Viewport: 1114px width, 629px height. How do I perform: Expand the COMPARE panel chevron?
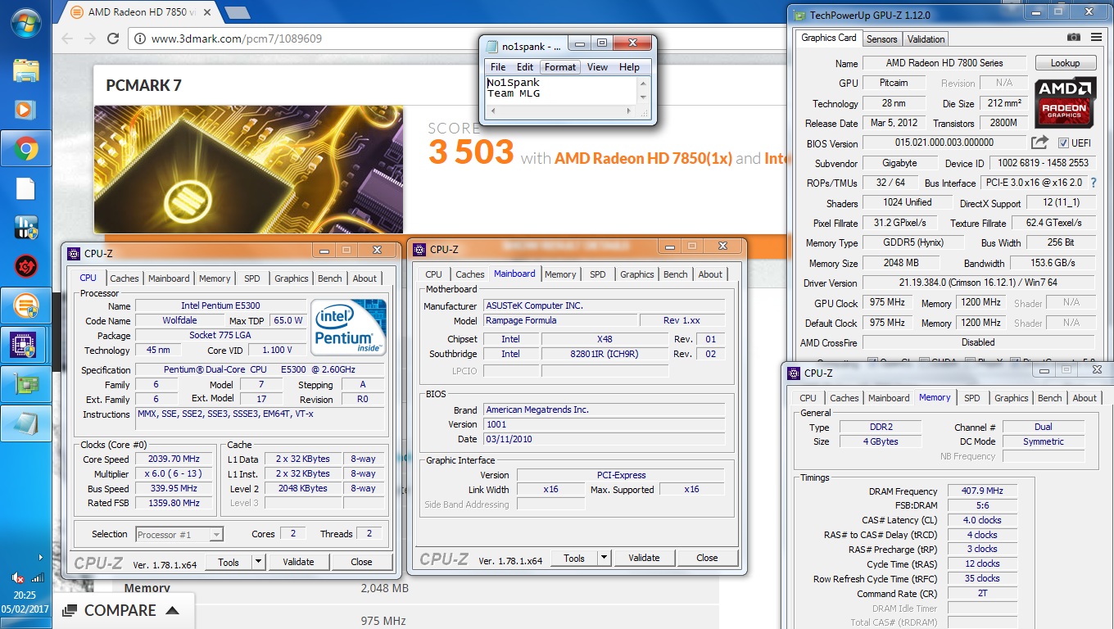tap(172, 610)
